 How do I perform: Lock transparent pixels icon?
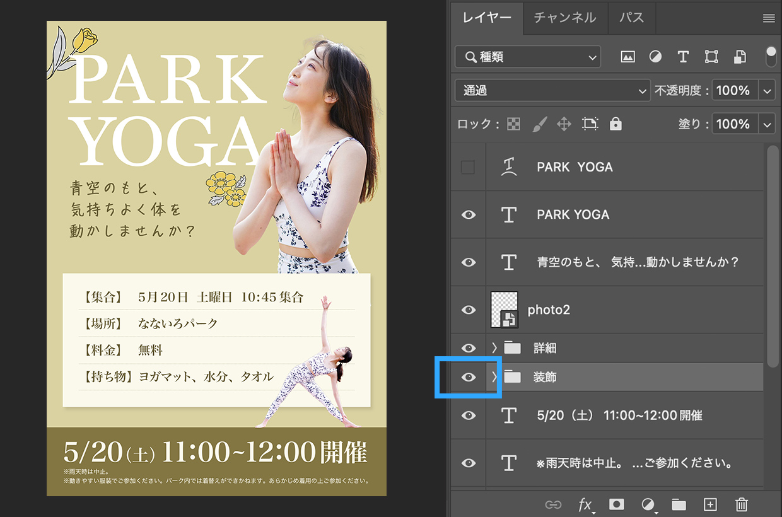coord(514,124)
